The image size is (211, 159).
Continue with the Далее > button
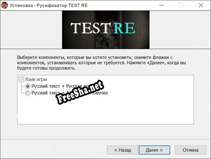tap(154, 150)
